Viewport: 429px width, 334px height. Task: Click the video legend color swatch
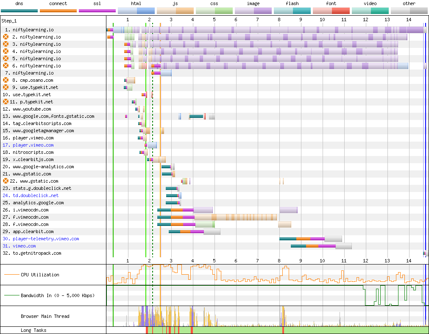point(370,11)
